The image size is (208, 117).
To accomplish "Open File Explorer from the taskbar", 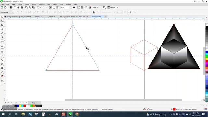I will (23, 114).
